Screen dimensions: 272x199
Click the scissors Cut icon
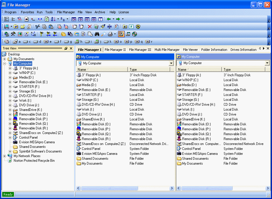tap(37, 27)
